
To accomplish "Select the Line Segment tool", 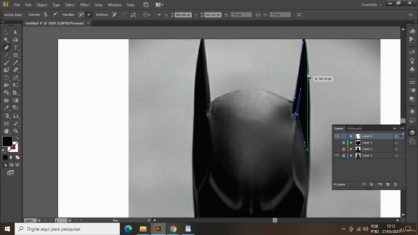I will tap(6, 55).
